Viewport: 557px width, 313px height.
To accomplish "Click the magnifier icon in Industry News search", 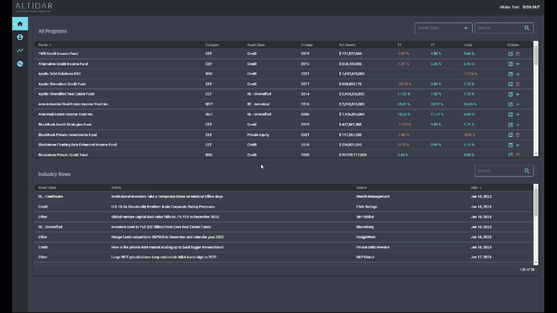I will click(527, 171).
